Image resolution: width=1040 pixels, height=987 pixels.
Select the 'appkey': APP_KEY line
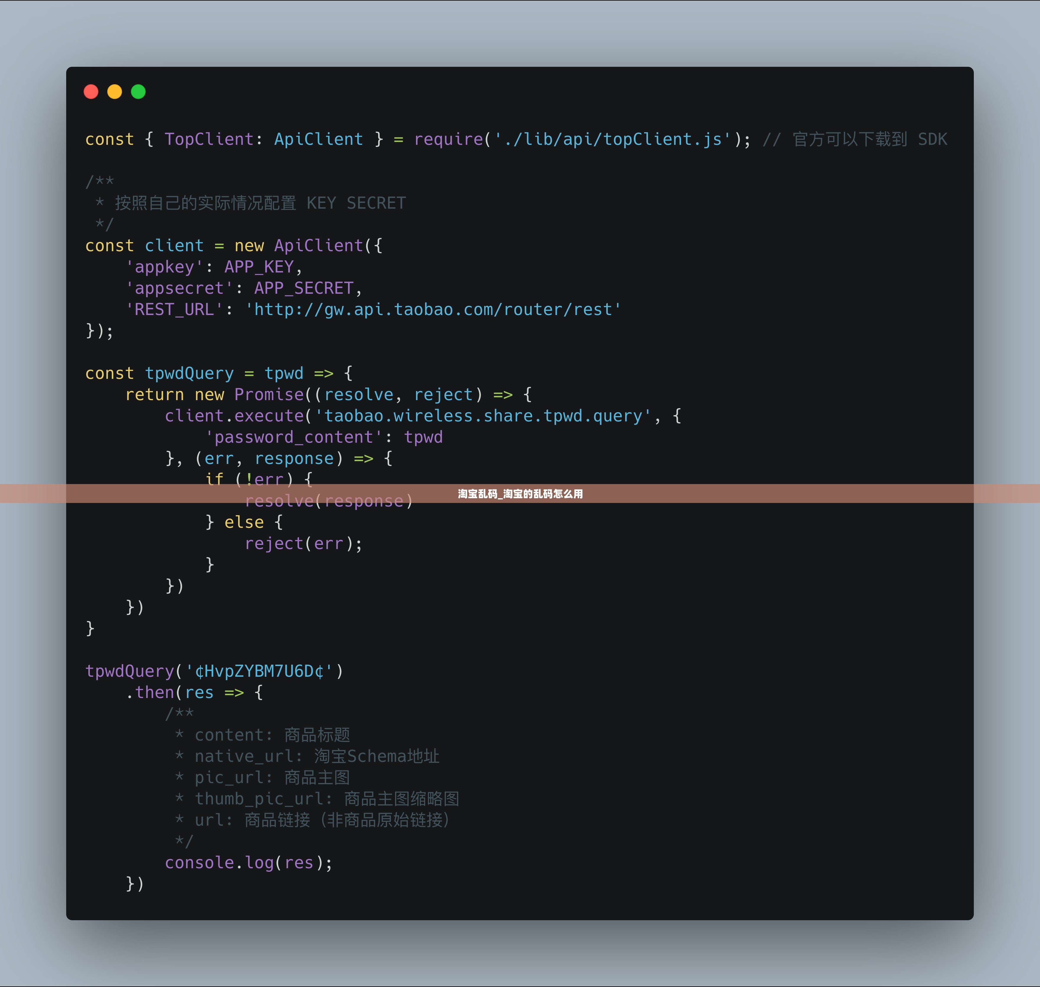pyautogui.click(x=214, y=267)
